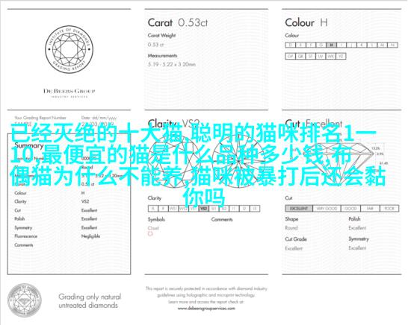Choose the EXCELLENT cut grade box
Screen dimensions: 408x325
[299, 209]
